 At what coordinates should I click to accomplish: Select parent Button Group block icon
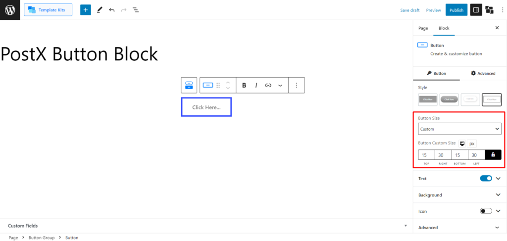(189, 85)
